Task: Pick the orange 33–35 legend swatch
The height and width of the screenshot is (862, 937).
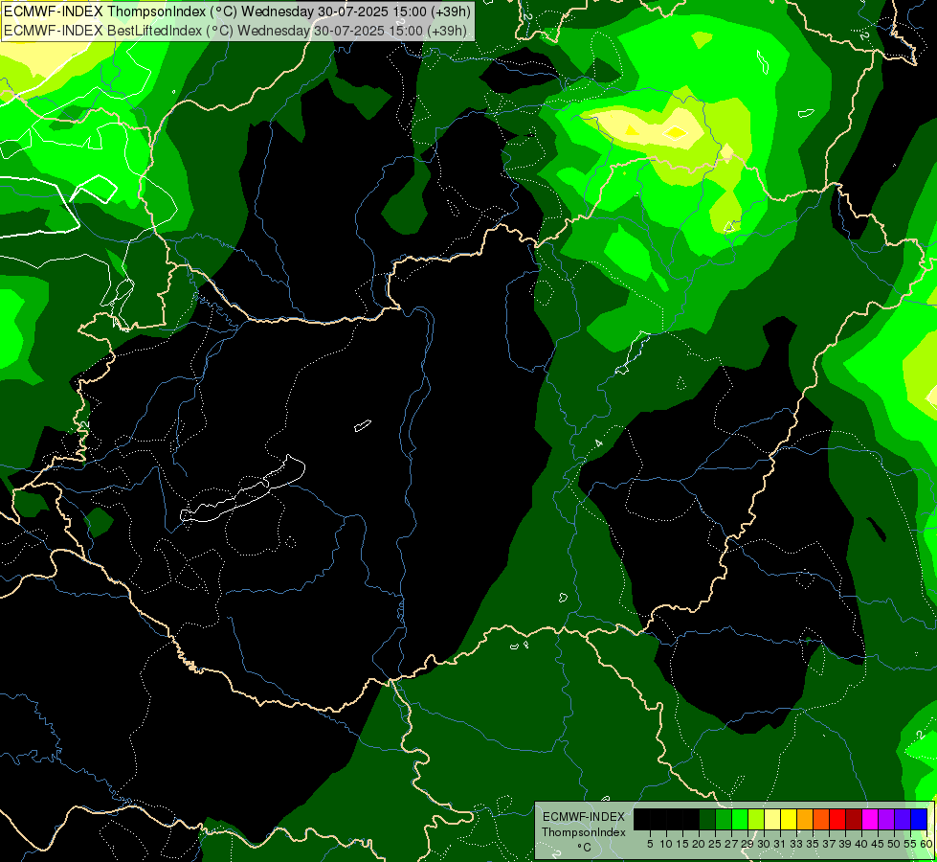Action: (805, 819)
